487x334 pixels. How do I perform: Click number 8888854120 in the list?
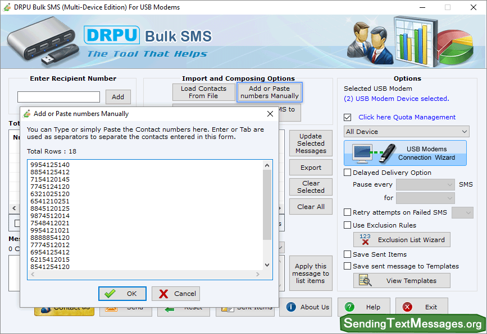click(50, 238)
